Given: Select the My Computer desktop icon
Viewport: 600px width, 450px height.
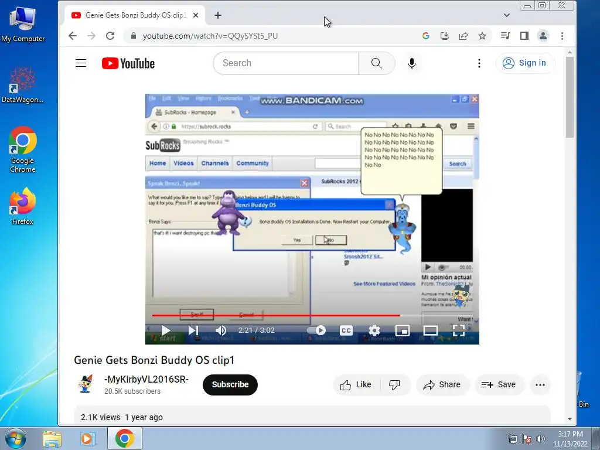Looking at the screenshot, I should (23, 24).
